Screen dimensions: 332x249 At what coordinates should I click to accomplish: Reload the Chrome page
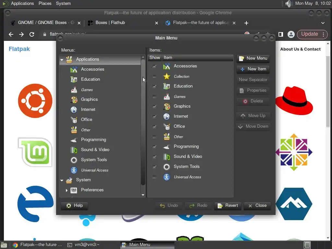tap(32, 34)
